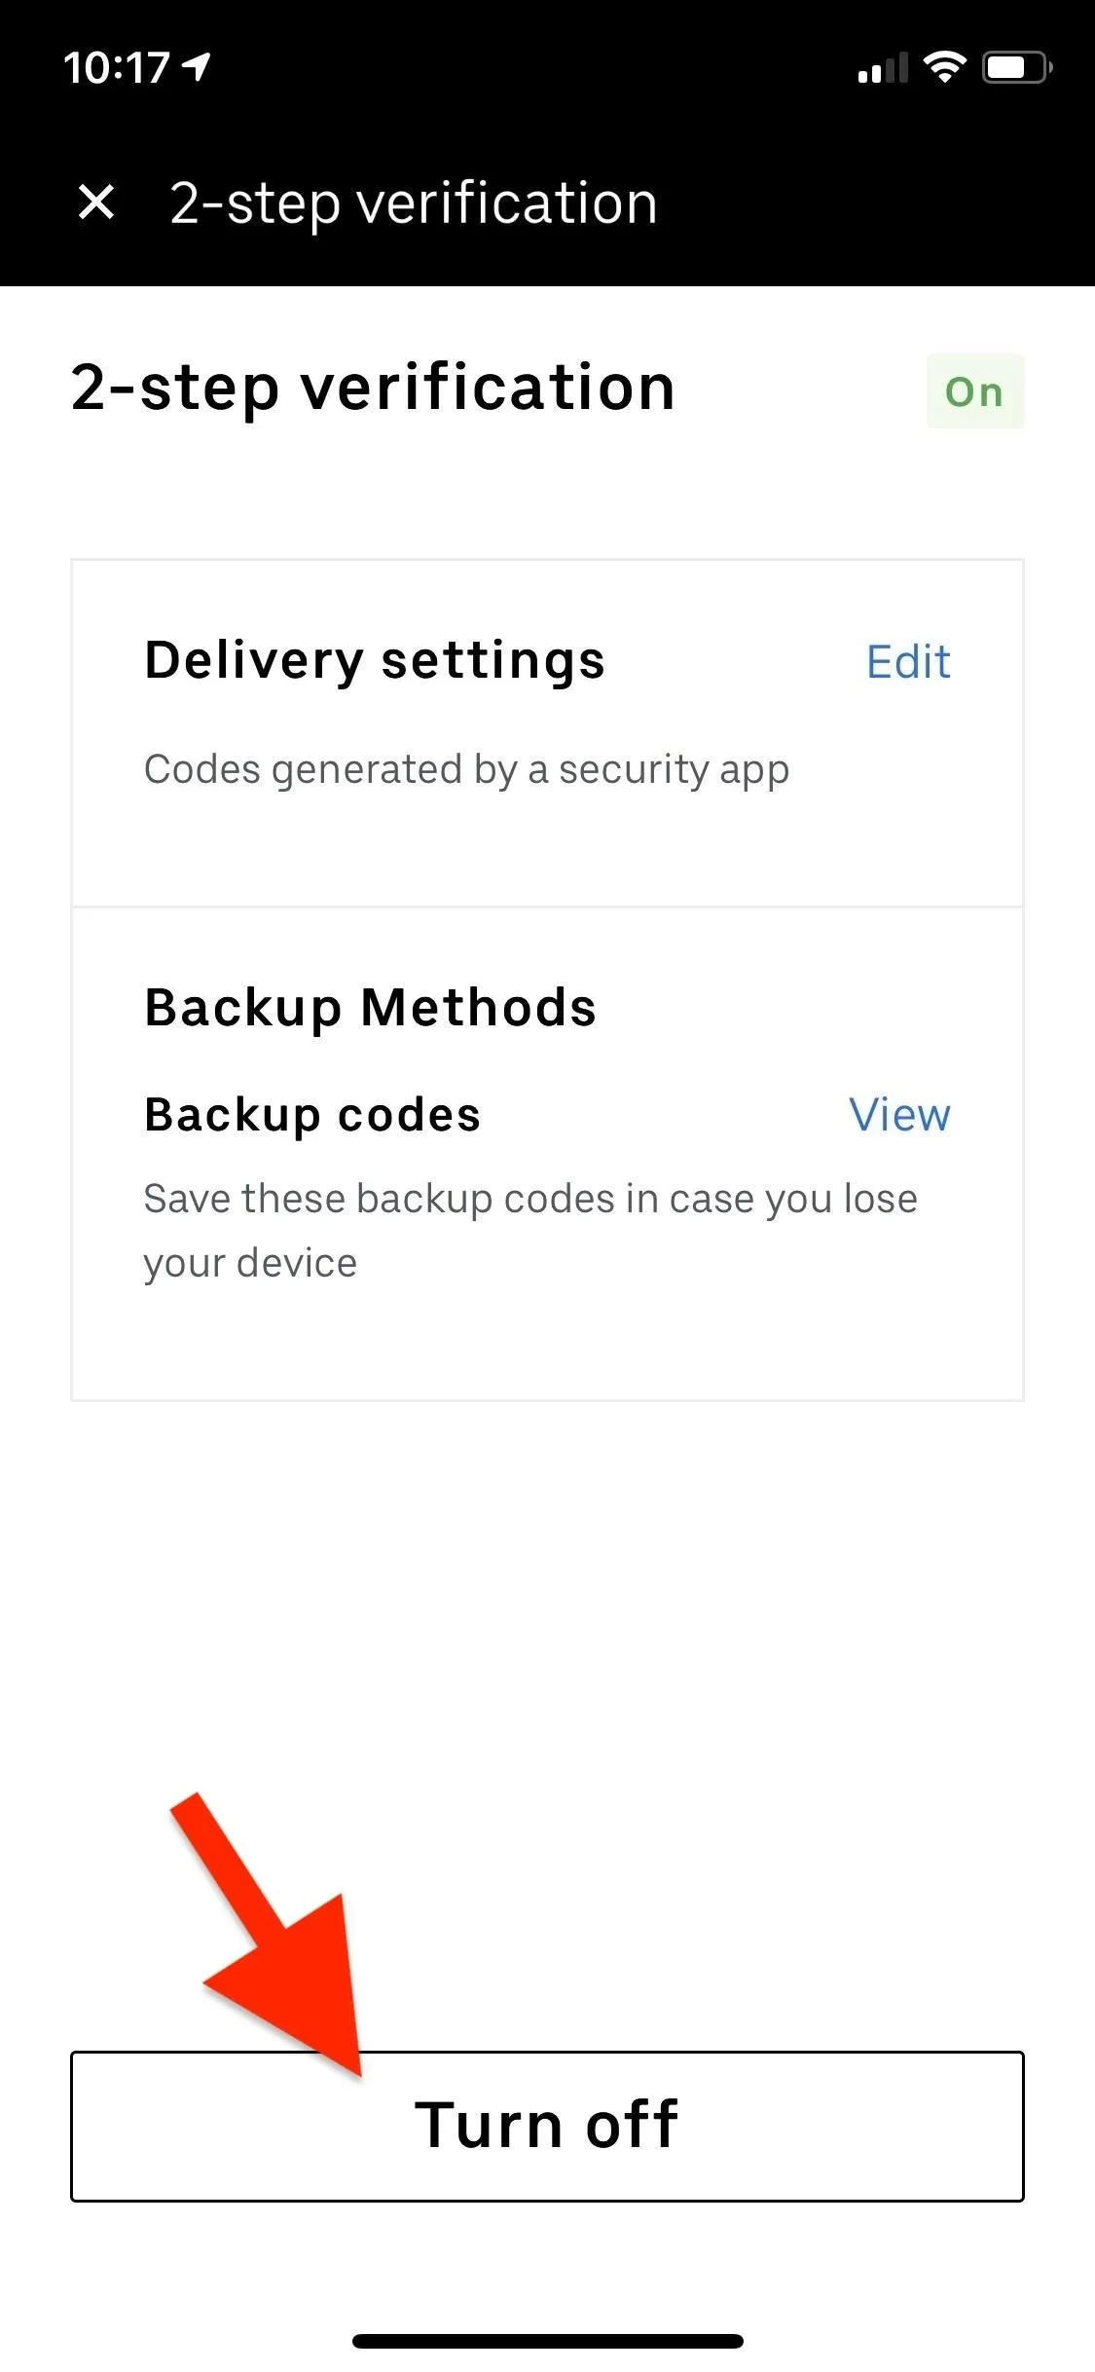1095x2372 pixels.
Task: Tap the 10:17 clock in the status bar
Action: point(116,68)
